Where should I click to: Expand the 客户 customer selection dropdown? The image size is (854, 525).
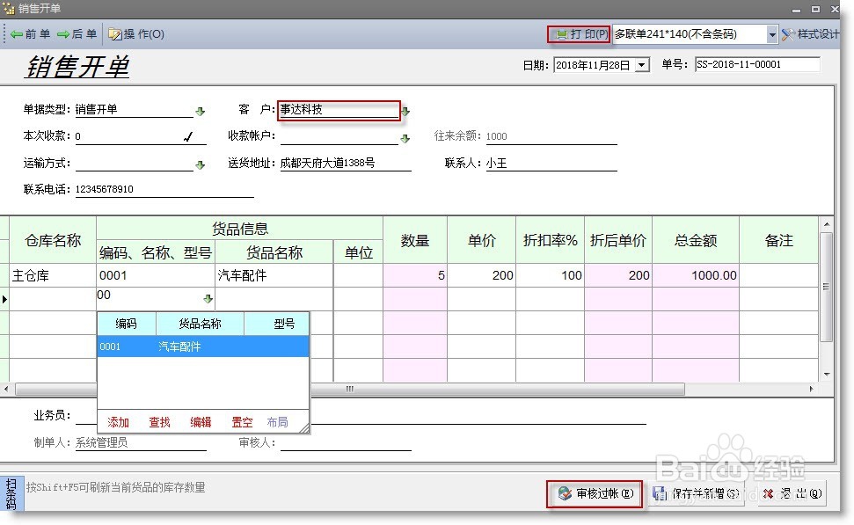(x=405, y=111)
